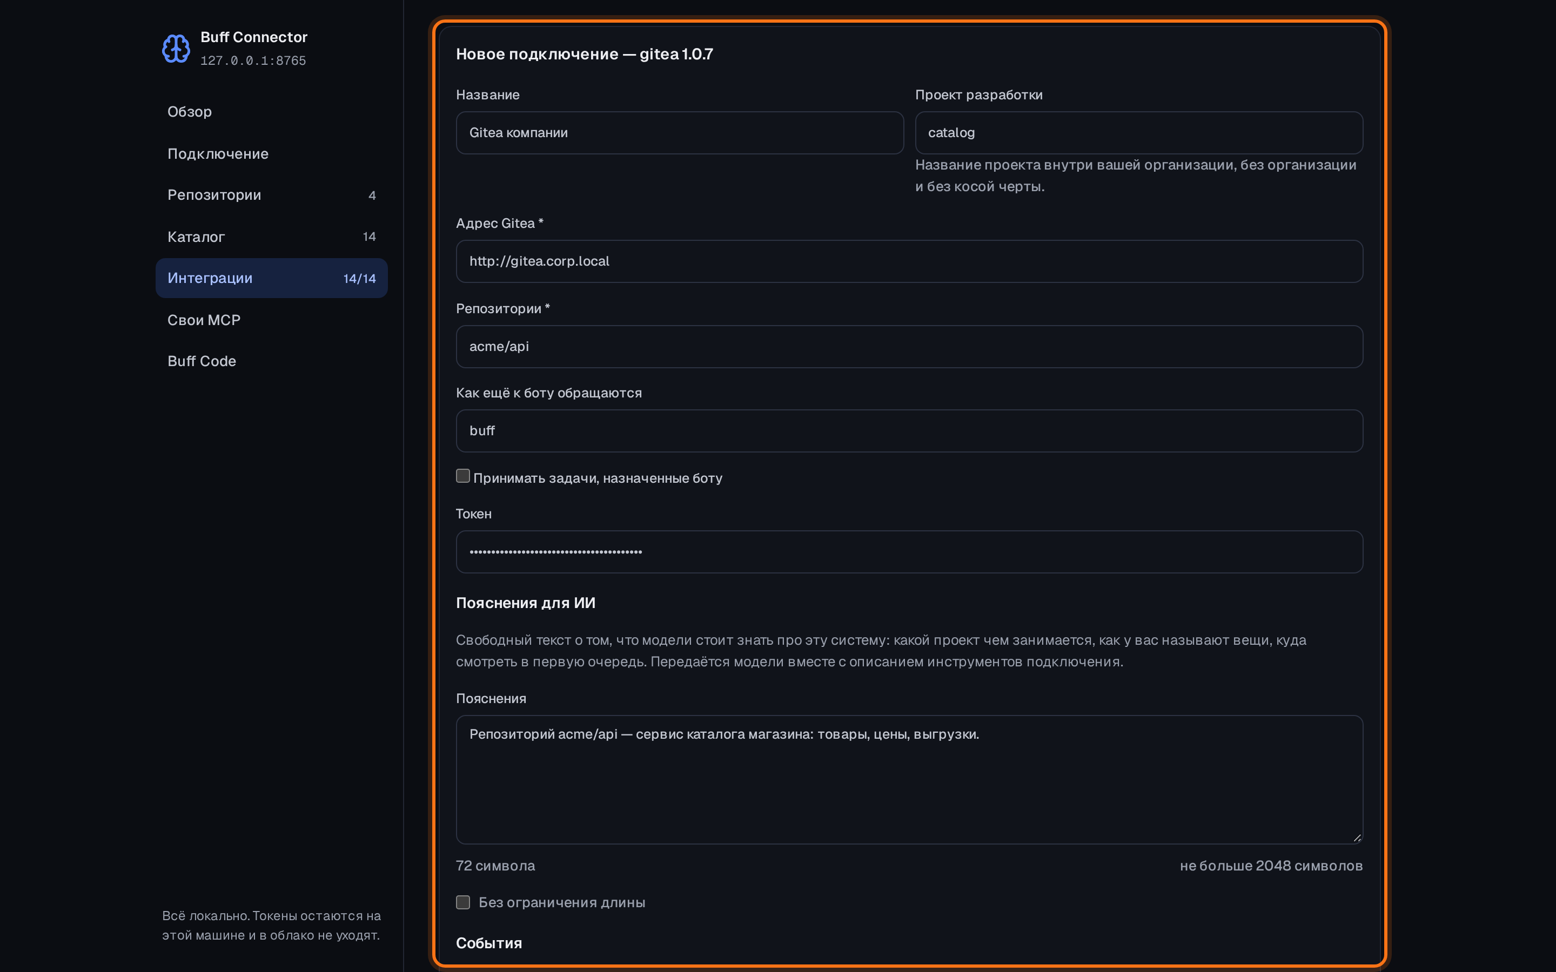
Task: Click the не больше 2048 символов note
Action: coord(1271,866)
